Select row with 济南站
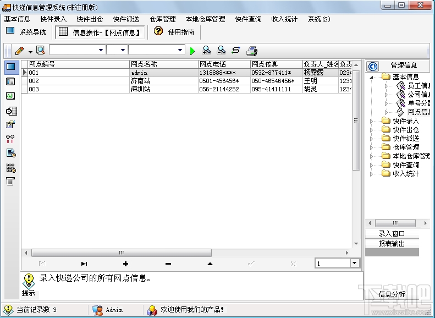 click(x=186, y=81)
